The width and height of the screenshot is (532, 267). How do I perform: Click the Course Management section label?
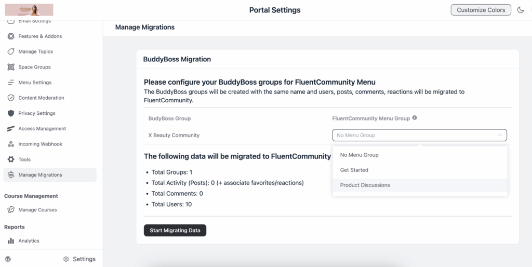[x=31, y=196]
